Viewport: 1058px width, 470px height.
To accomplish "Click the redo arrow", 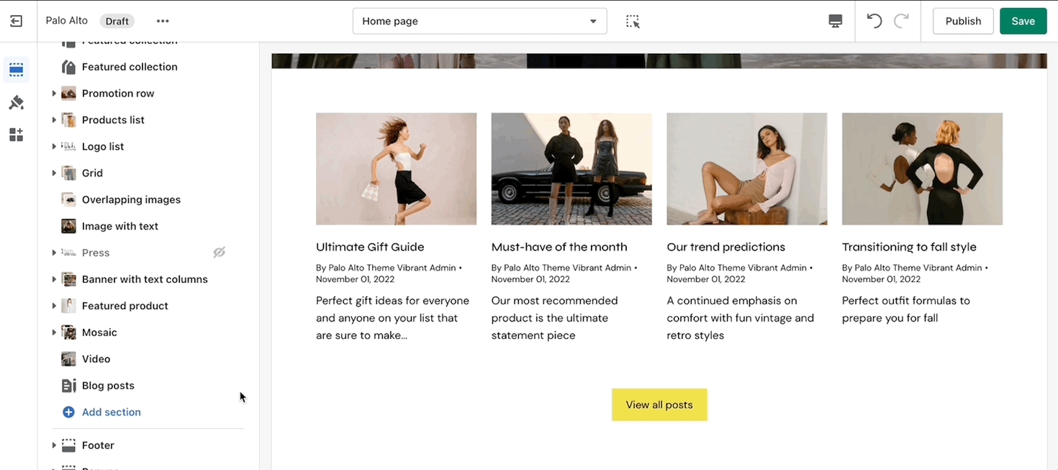I will tap(901, 21).
